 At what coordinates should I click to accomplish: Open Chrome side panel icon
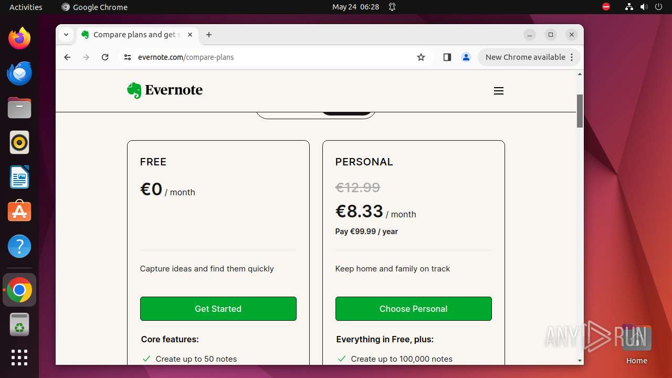[447, 57]
